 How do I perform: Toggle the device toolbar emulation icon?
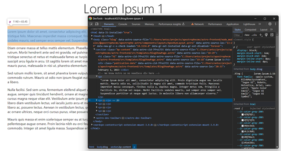pyautogui.click(x=97, y=24)
